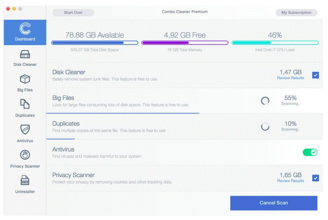Click the teal CPU load bar
The image size is (328, 220).
coord(275,43)
